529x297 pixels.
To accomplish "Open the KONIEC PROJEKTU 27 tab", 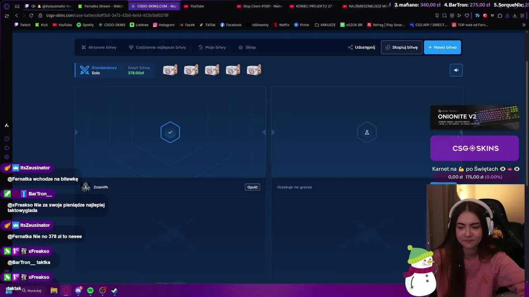I will coord(312,6).
